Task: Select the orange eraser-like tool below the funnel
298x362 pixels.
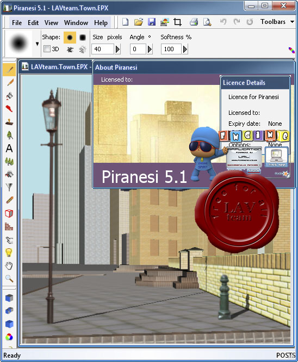Action: (x=9, y=200)
